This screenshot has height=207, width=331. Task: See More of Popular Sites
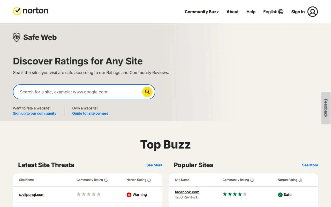click(310, 165)
